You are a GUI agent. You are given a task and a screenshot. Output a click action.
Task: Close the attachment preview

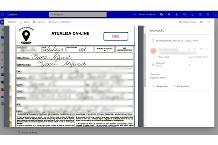[x=208, y=22]
